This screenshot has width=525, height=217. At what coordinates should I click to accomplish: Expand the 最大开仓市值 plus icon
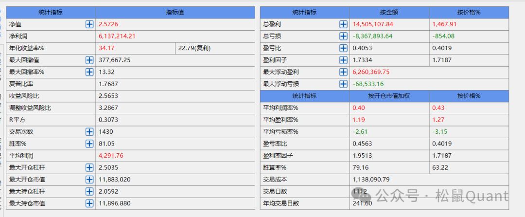89,180
